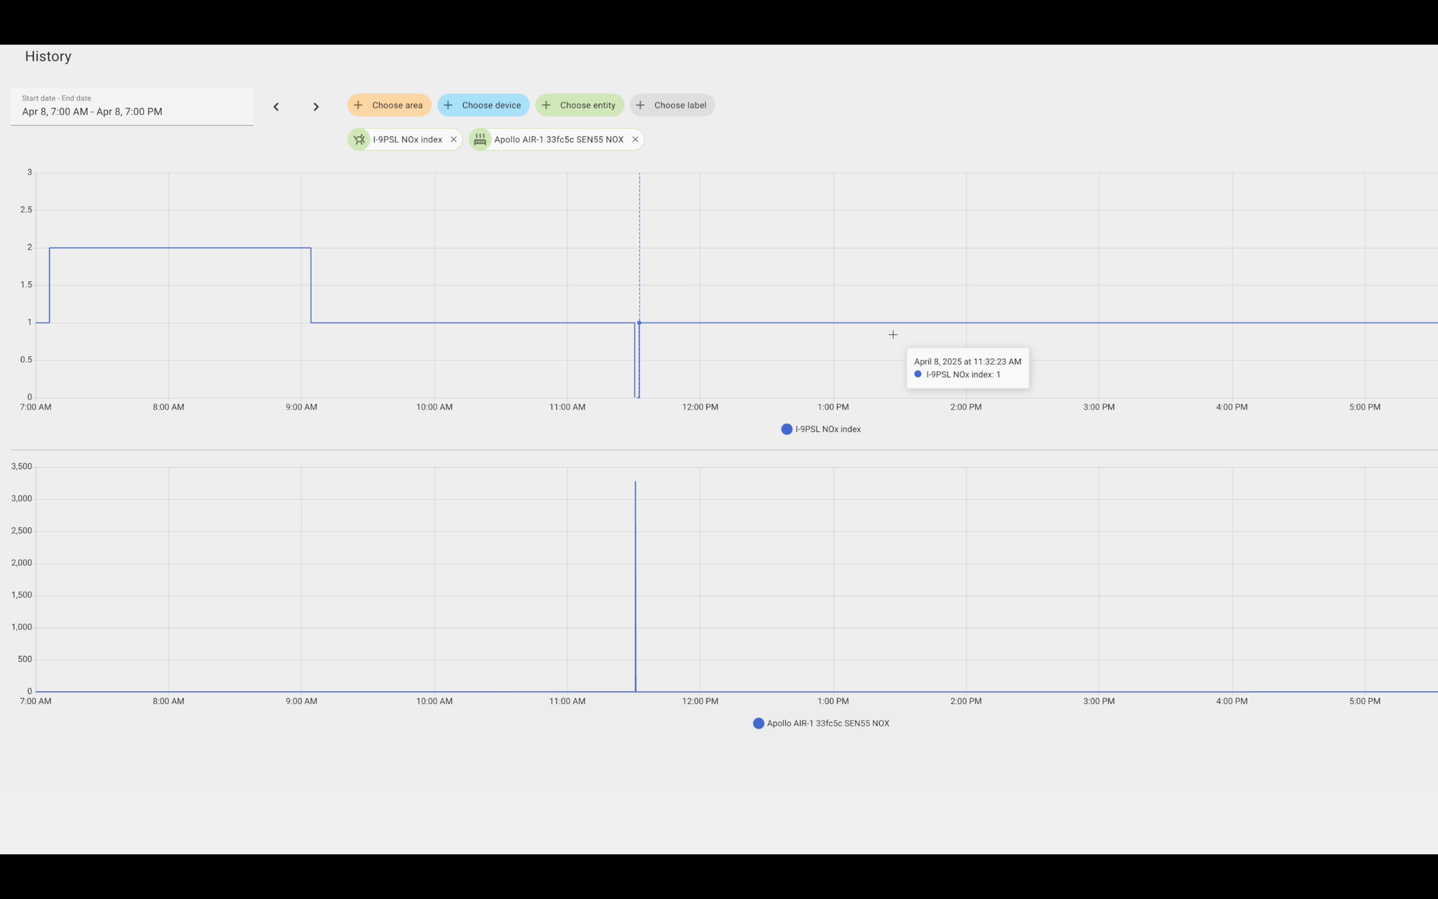Click the data point on the dashed marker line

(x=639, y=323)
